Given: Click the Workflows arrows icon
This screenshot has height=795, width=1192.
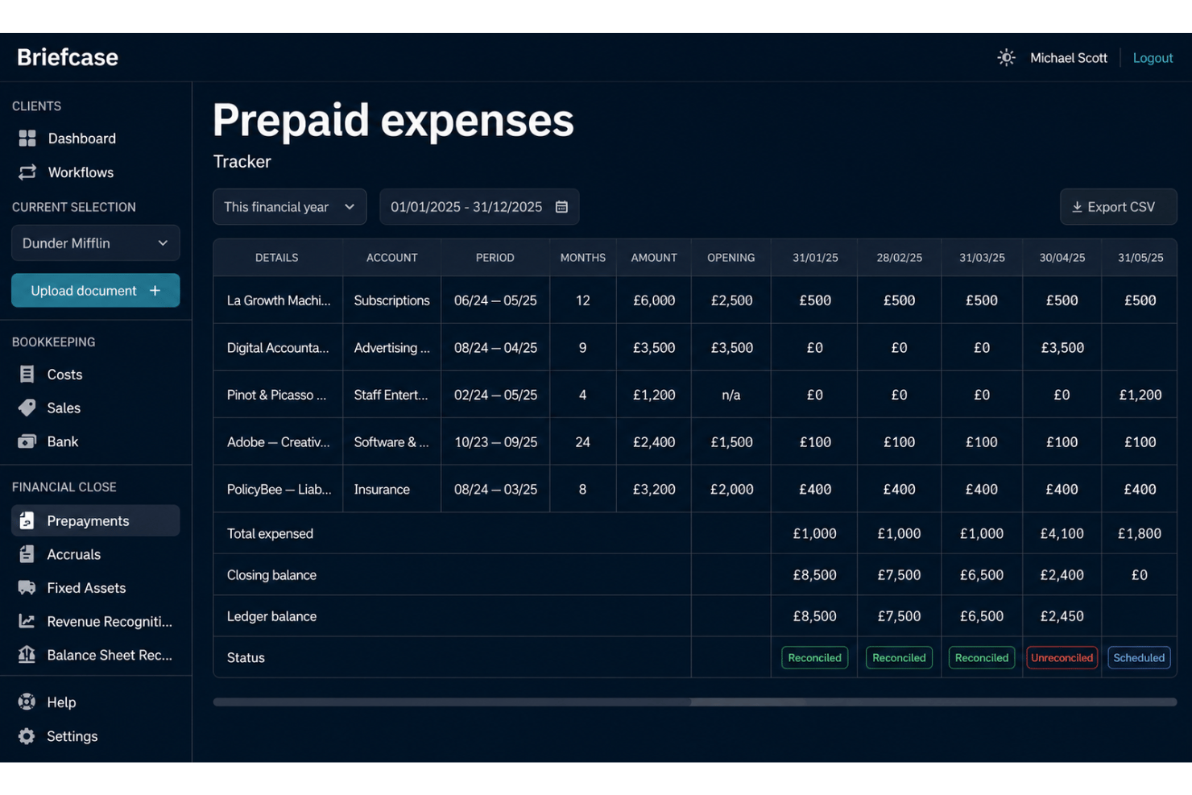Looking at the screenshot, I should pyautogui.click(x=27, y=172).
